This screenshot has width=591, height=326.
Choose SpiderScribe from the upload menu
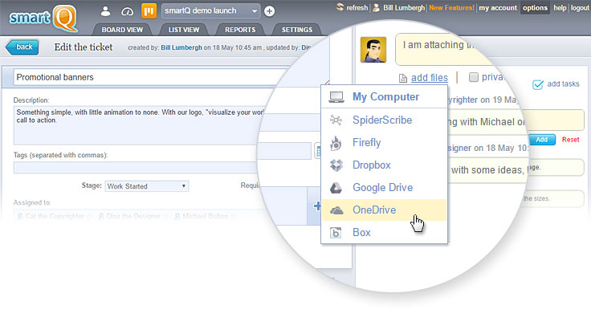click(385, 120)
